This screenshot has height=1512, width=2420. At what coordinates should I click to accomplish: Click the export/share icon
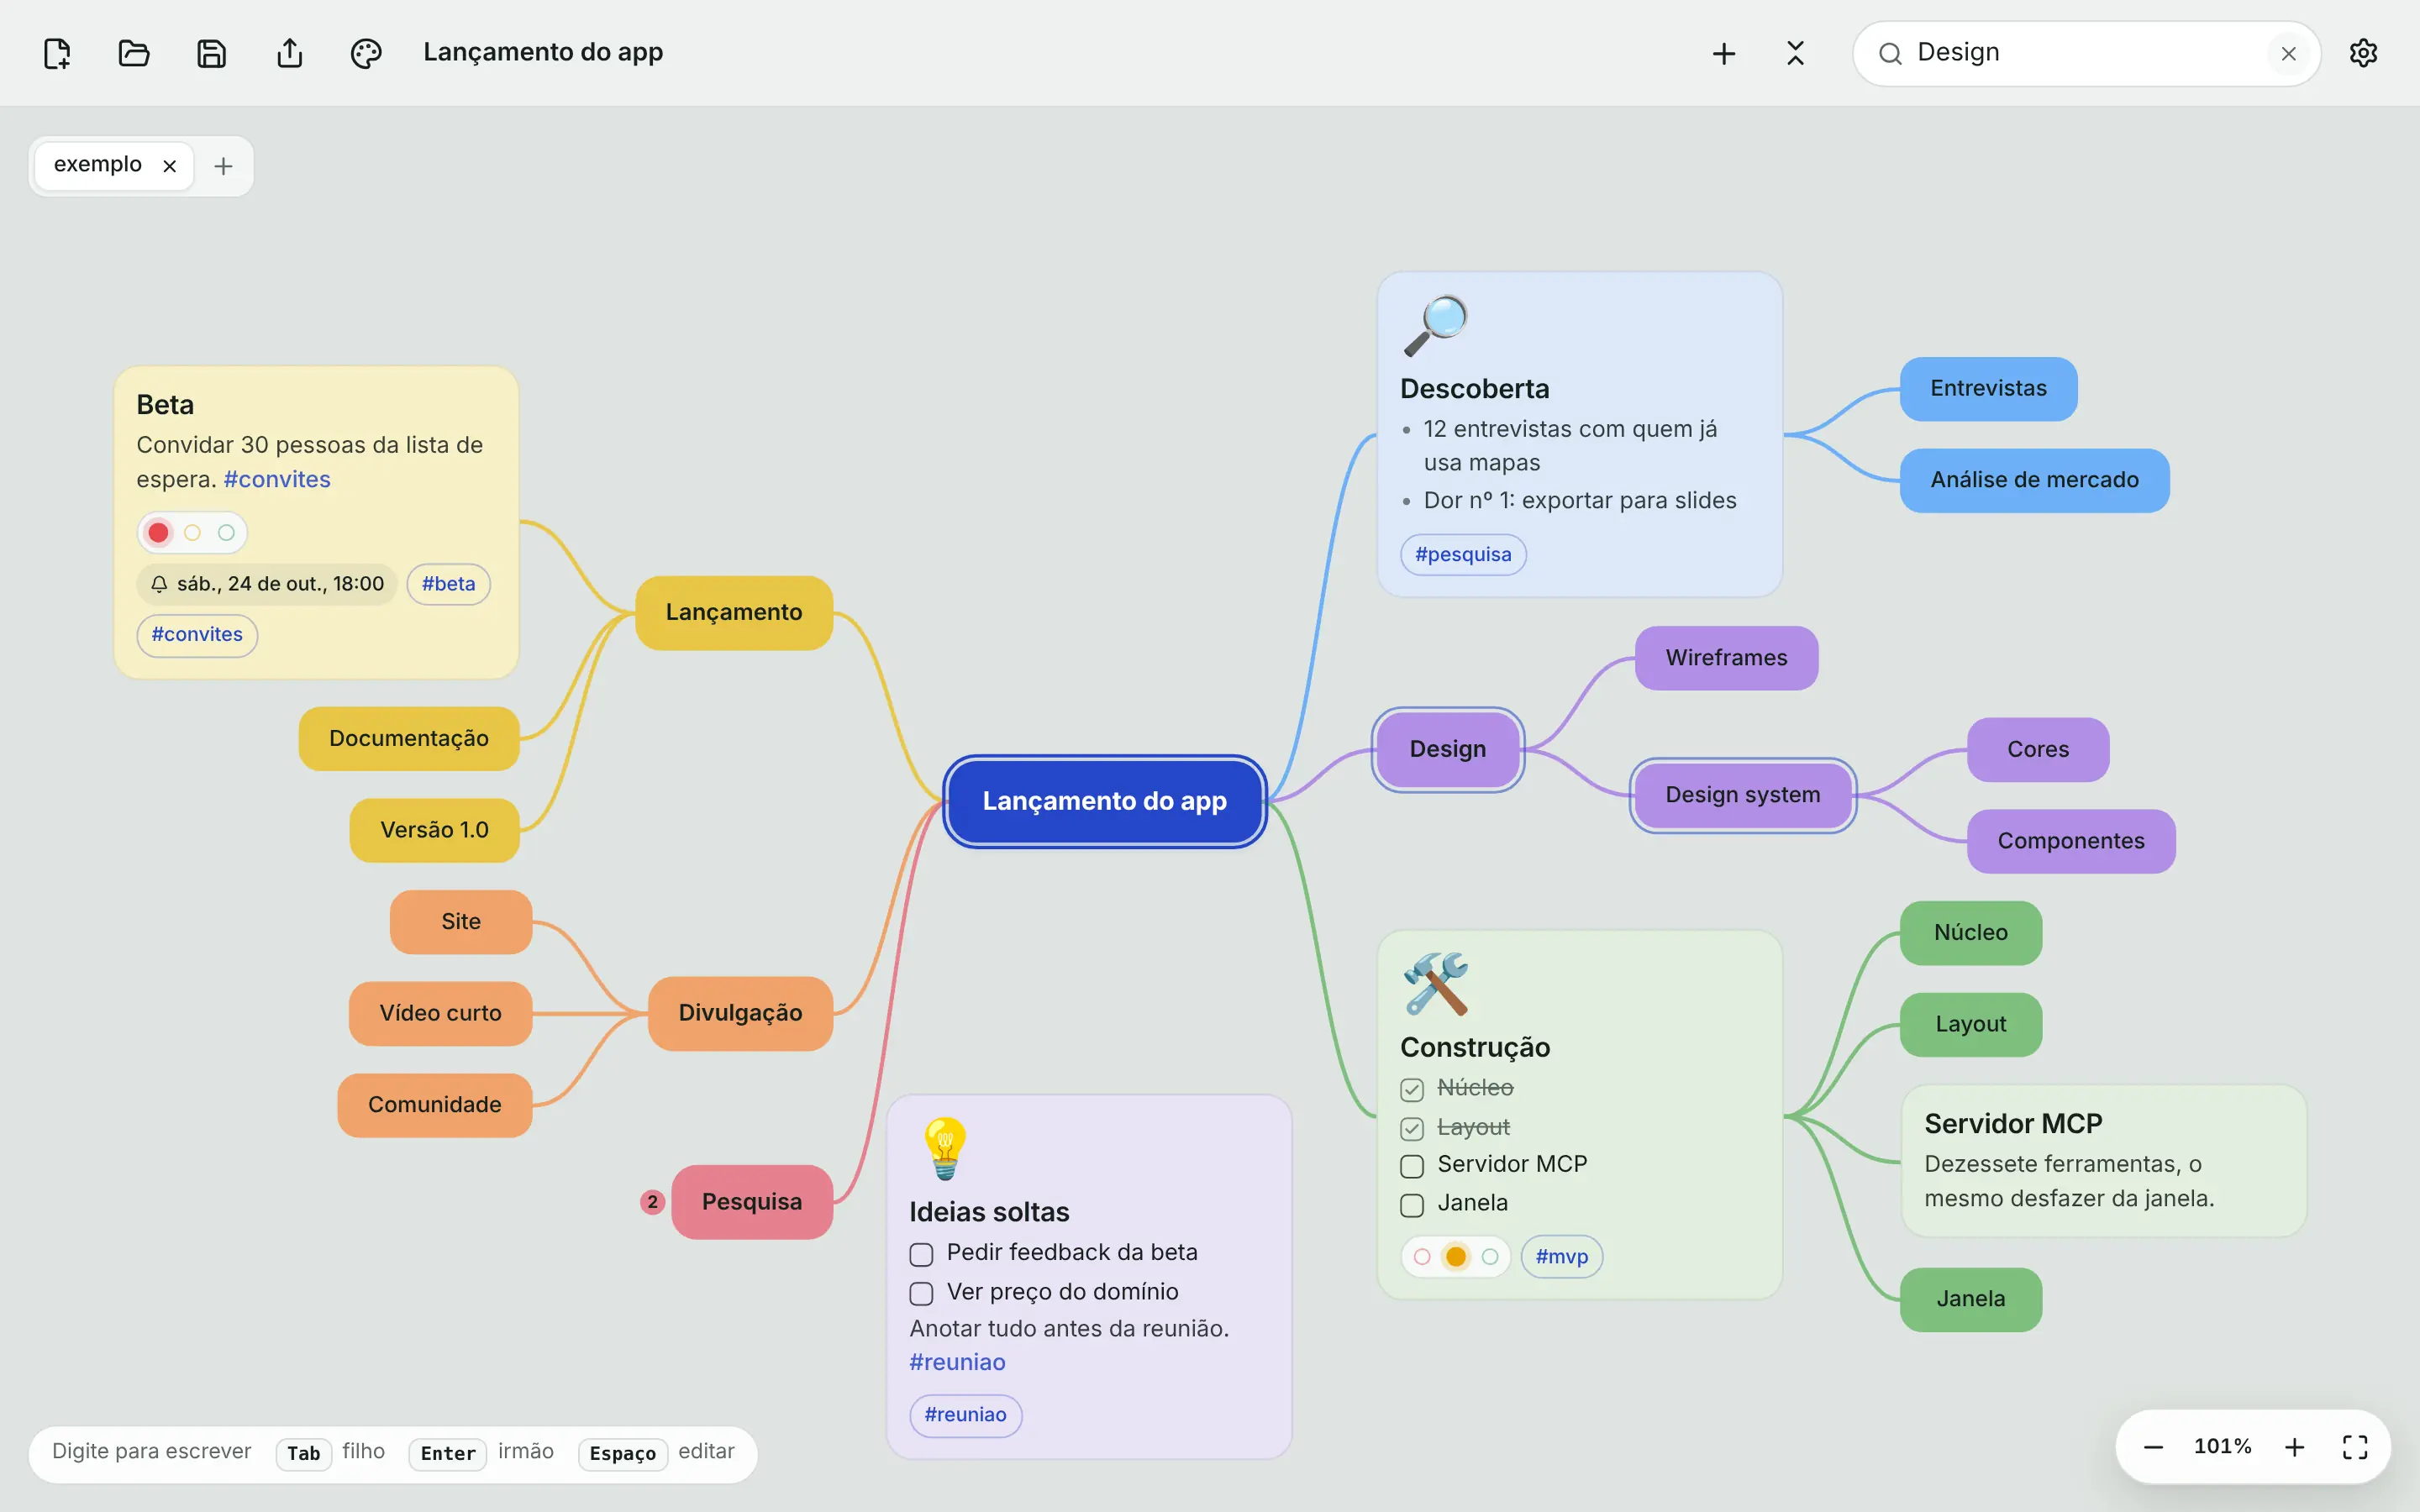(x=289, y=53)
